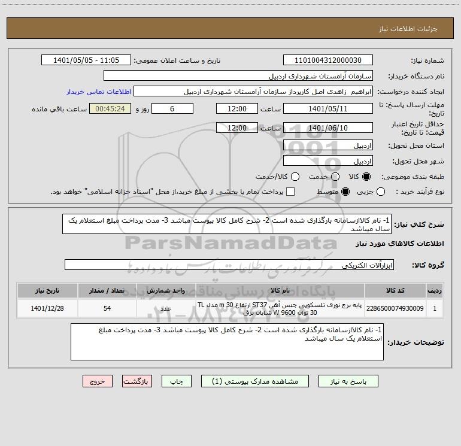Viewport: 461px width, 446px height.
Task: Click the remaining time field 00:45:24
Action: 110,109
